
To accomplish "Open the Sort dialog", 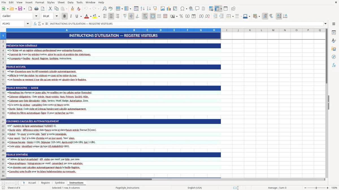I will pyautogui.click(x=136, y=9).
